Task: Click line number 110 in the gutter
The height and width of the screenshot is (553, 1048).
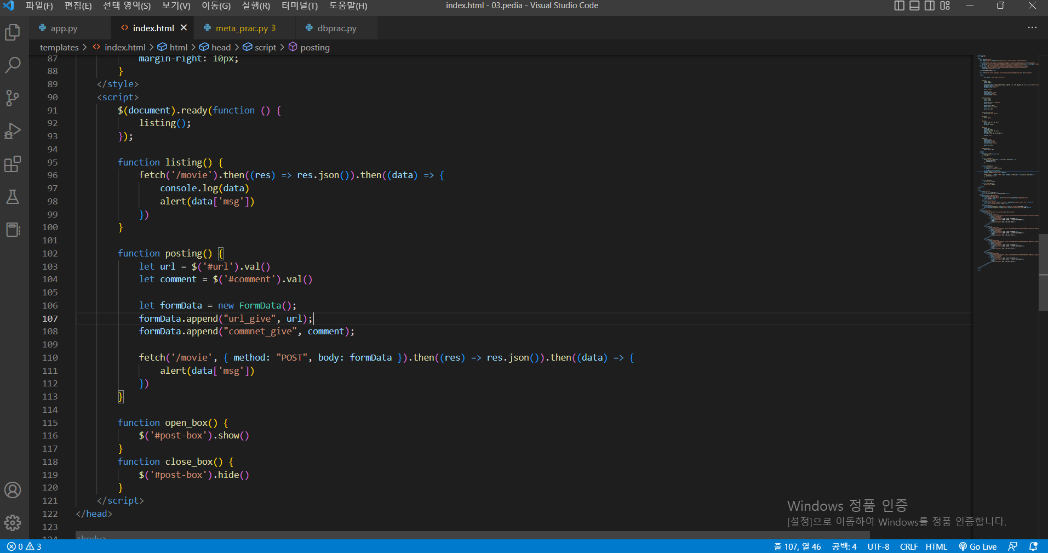Action: point(50,357)
